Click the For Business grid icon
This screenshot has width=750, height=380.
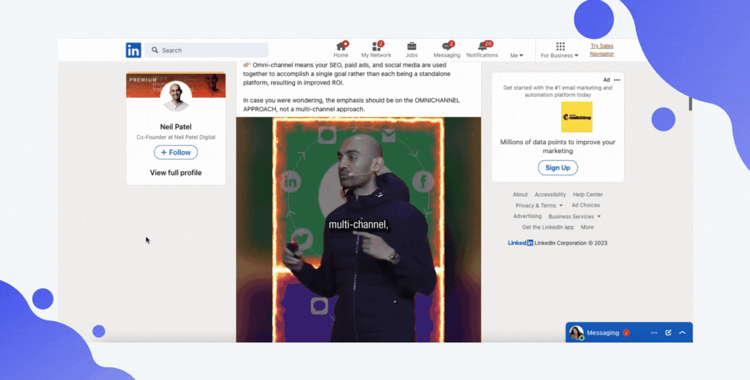560,46
